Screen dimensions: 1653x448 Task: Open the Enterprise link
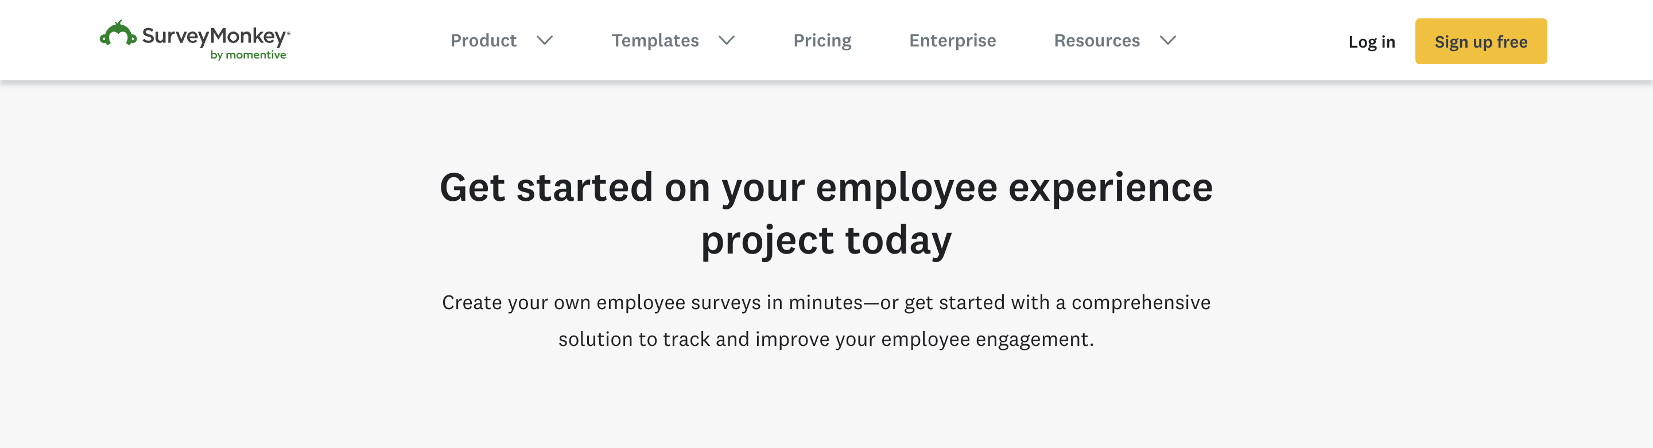pyautogui.click(x=952, y=40)
